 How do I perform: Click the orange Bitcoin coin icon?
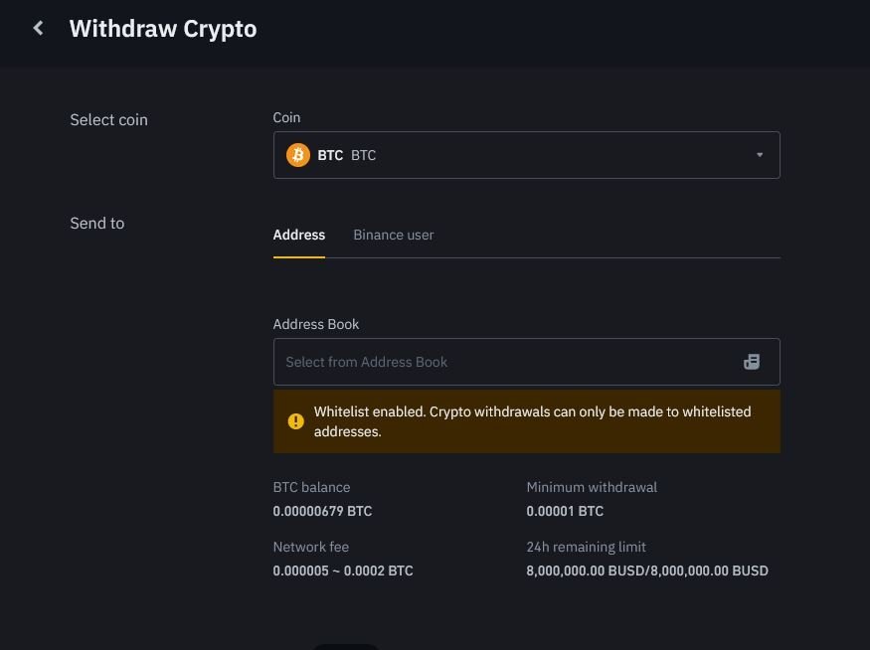298,155
